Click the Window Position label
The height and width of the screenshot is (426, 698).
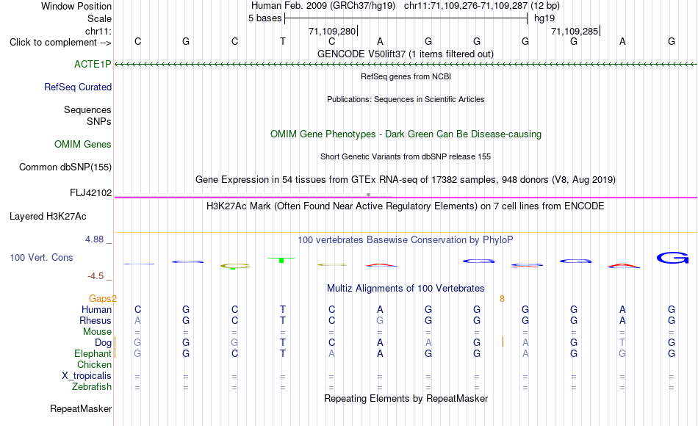pos(76,6)
